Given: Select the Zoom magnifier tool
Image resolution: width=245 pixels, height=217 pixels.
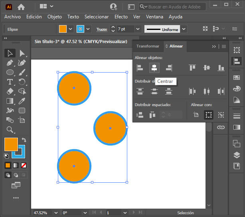Looking at the screenshot, I should click(x=10, y=130).
